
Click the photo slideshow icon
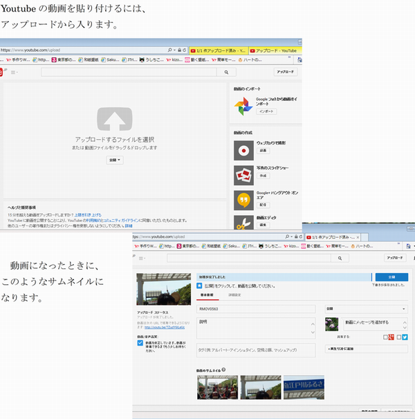(243, 176)
